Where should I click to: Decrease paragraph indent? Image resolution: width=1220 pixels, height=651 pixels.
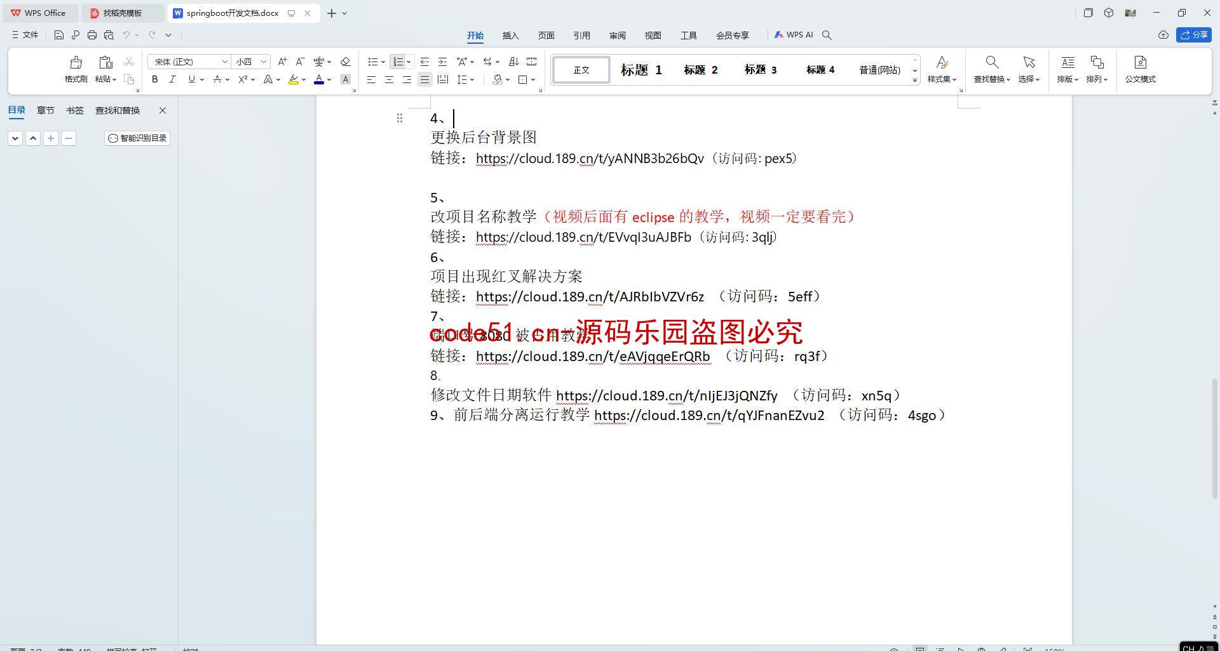click(424, 62)
